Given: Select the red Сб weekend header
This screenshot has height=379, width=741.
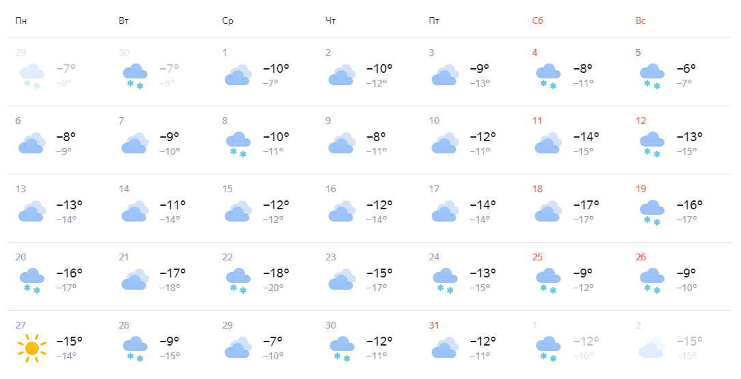Looking at the screenshot, I should click(x=537, y=20).
